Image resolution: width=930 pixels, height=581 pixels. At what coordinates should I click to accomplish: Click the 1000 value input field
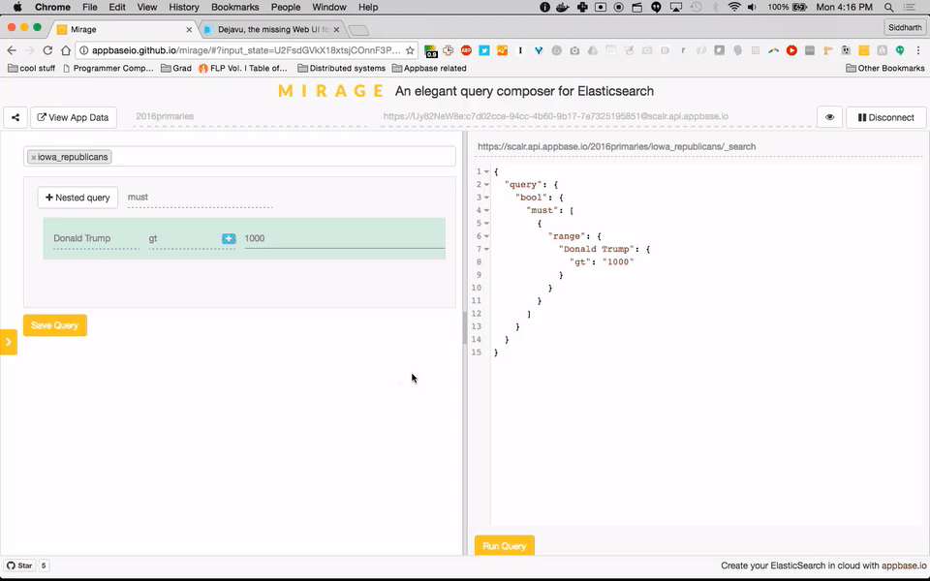(x=345, y=238)
